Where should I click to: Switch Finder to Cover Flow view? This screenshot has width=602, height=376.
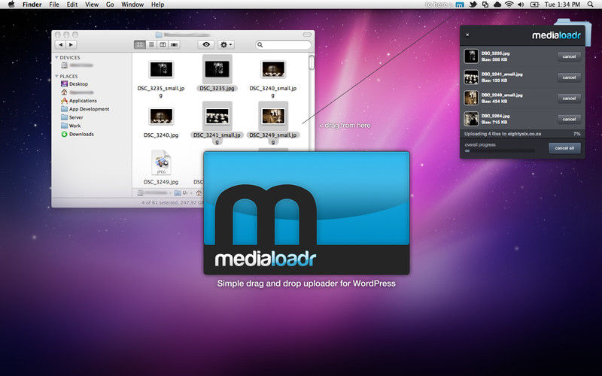point(175,44)
